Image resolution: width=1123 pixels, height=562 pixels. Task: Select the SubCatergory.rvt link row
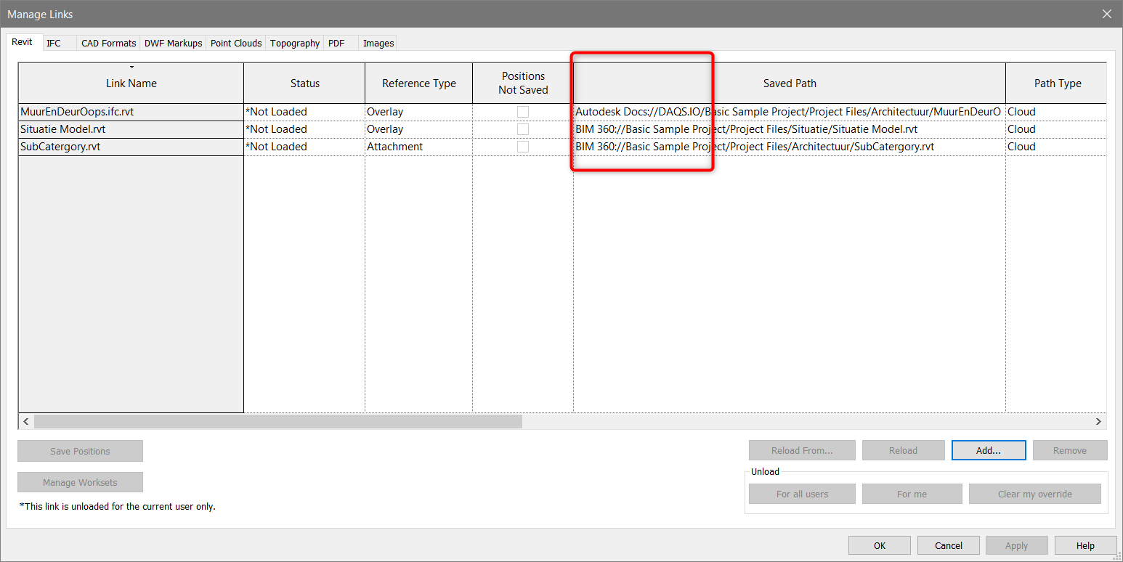[x=131, y=146]
